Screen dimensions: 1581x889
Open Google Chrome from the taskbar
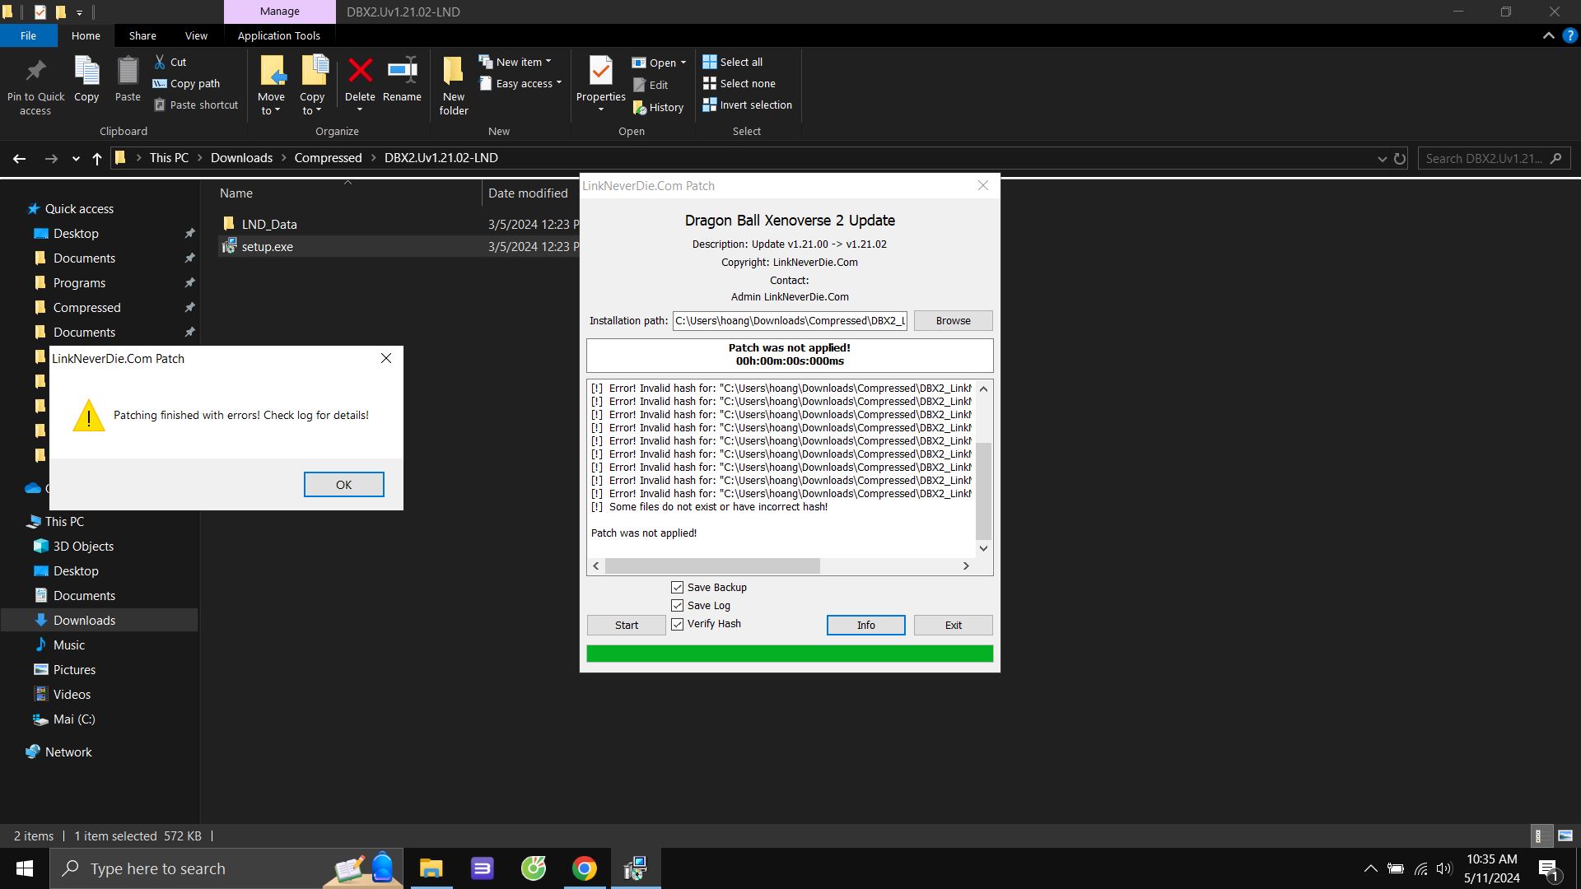tap(584, 868)
